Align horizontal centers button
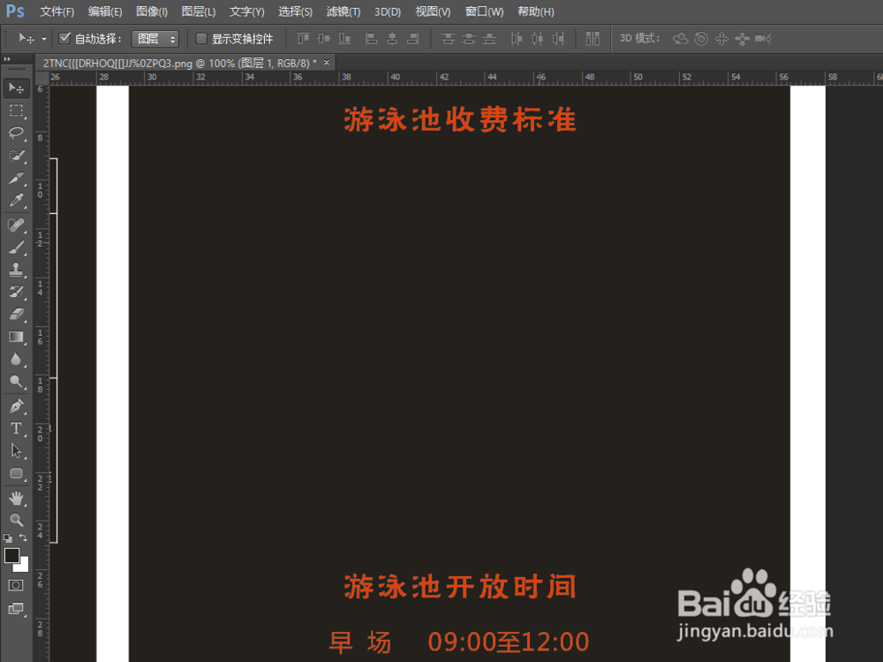 tap(392, 38)
